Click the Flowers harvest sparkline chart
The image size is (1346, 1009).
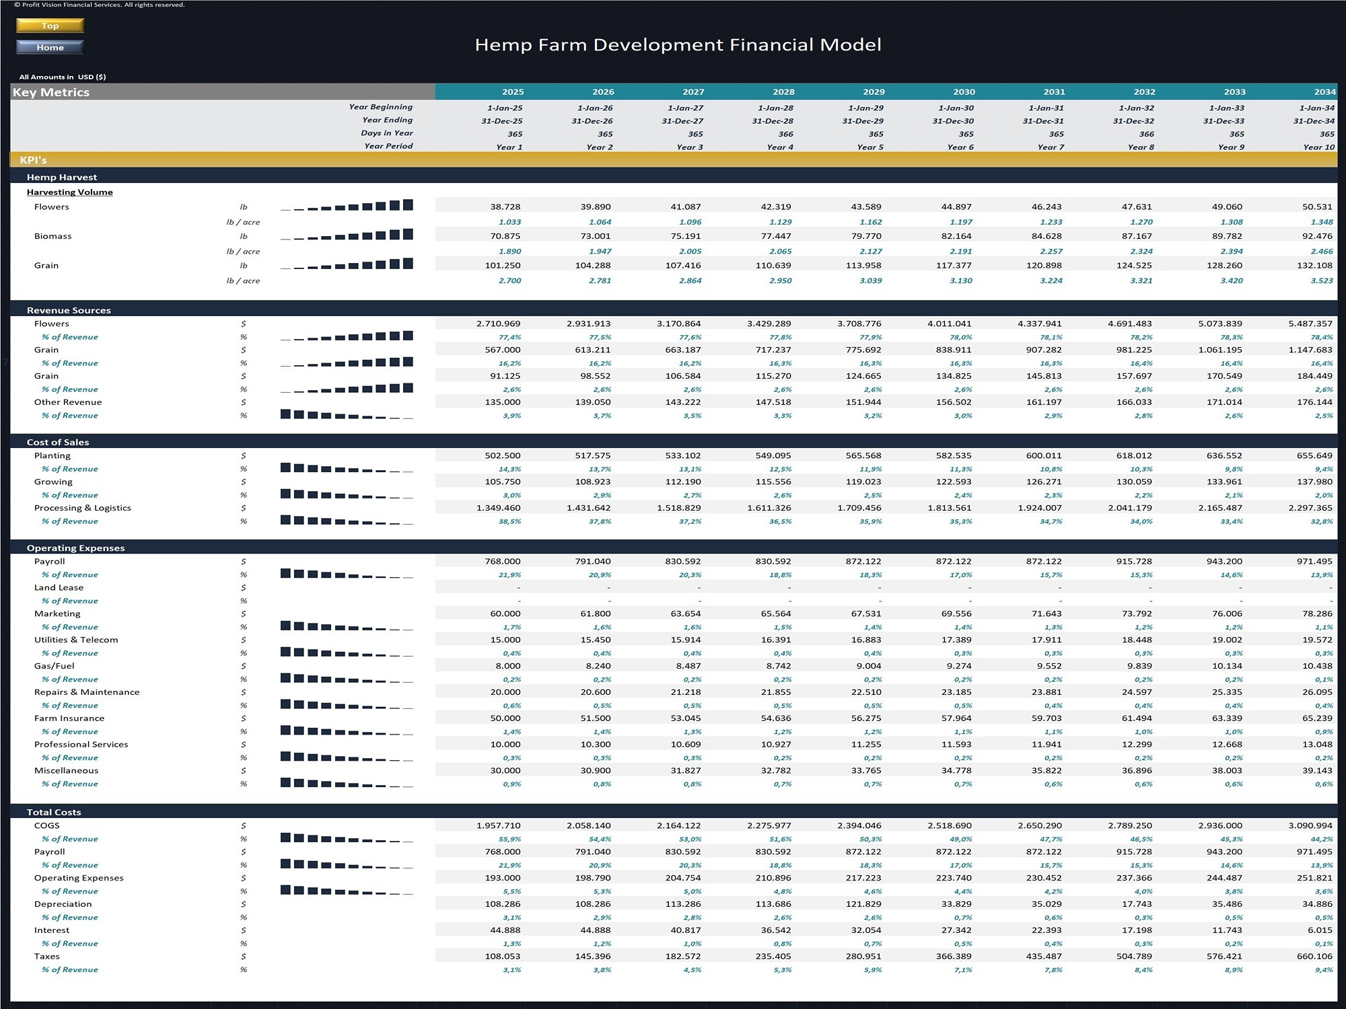[x=347, y=205]
